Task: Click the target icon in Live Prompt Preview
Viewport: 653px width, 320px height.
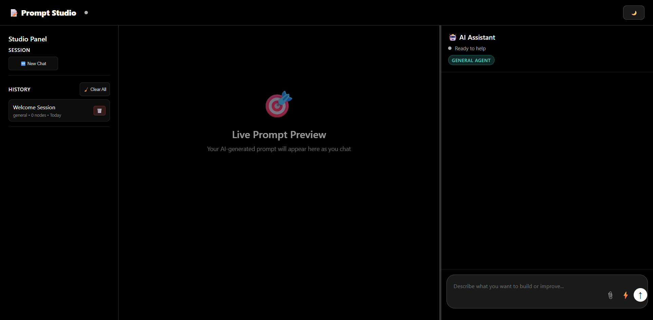Action: tap(279, 104)
